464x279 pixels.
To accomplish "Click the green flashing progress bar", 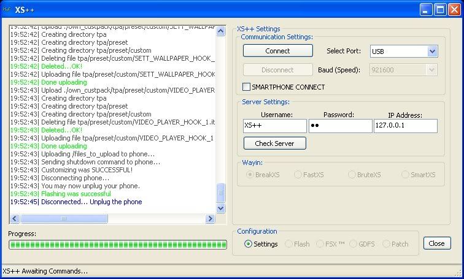I will [117, 245].
